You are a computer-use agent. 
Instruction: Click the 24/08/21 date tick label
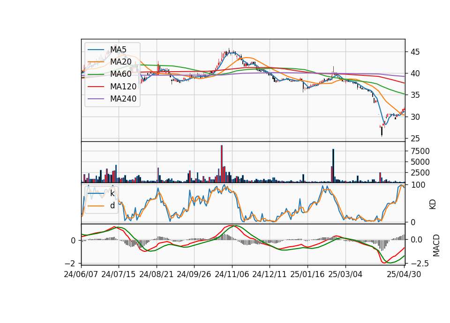coord(157,274)
